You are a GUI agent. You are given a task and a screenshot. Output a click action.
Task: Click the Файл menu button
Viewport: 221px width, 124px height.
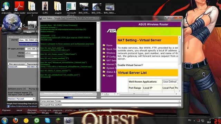[29, 32]
